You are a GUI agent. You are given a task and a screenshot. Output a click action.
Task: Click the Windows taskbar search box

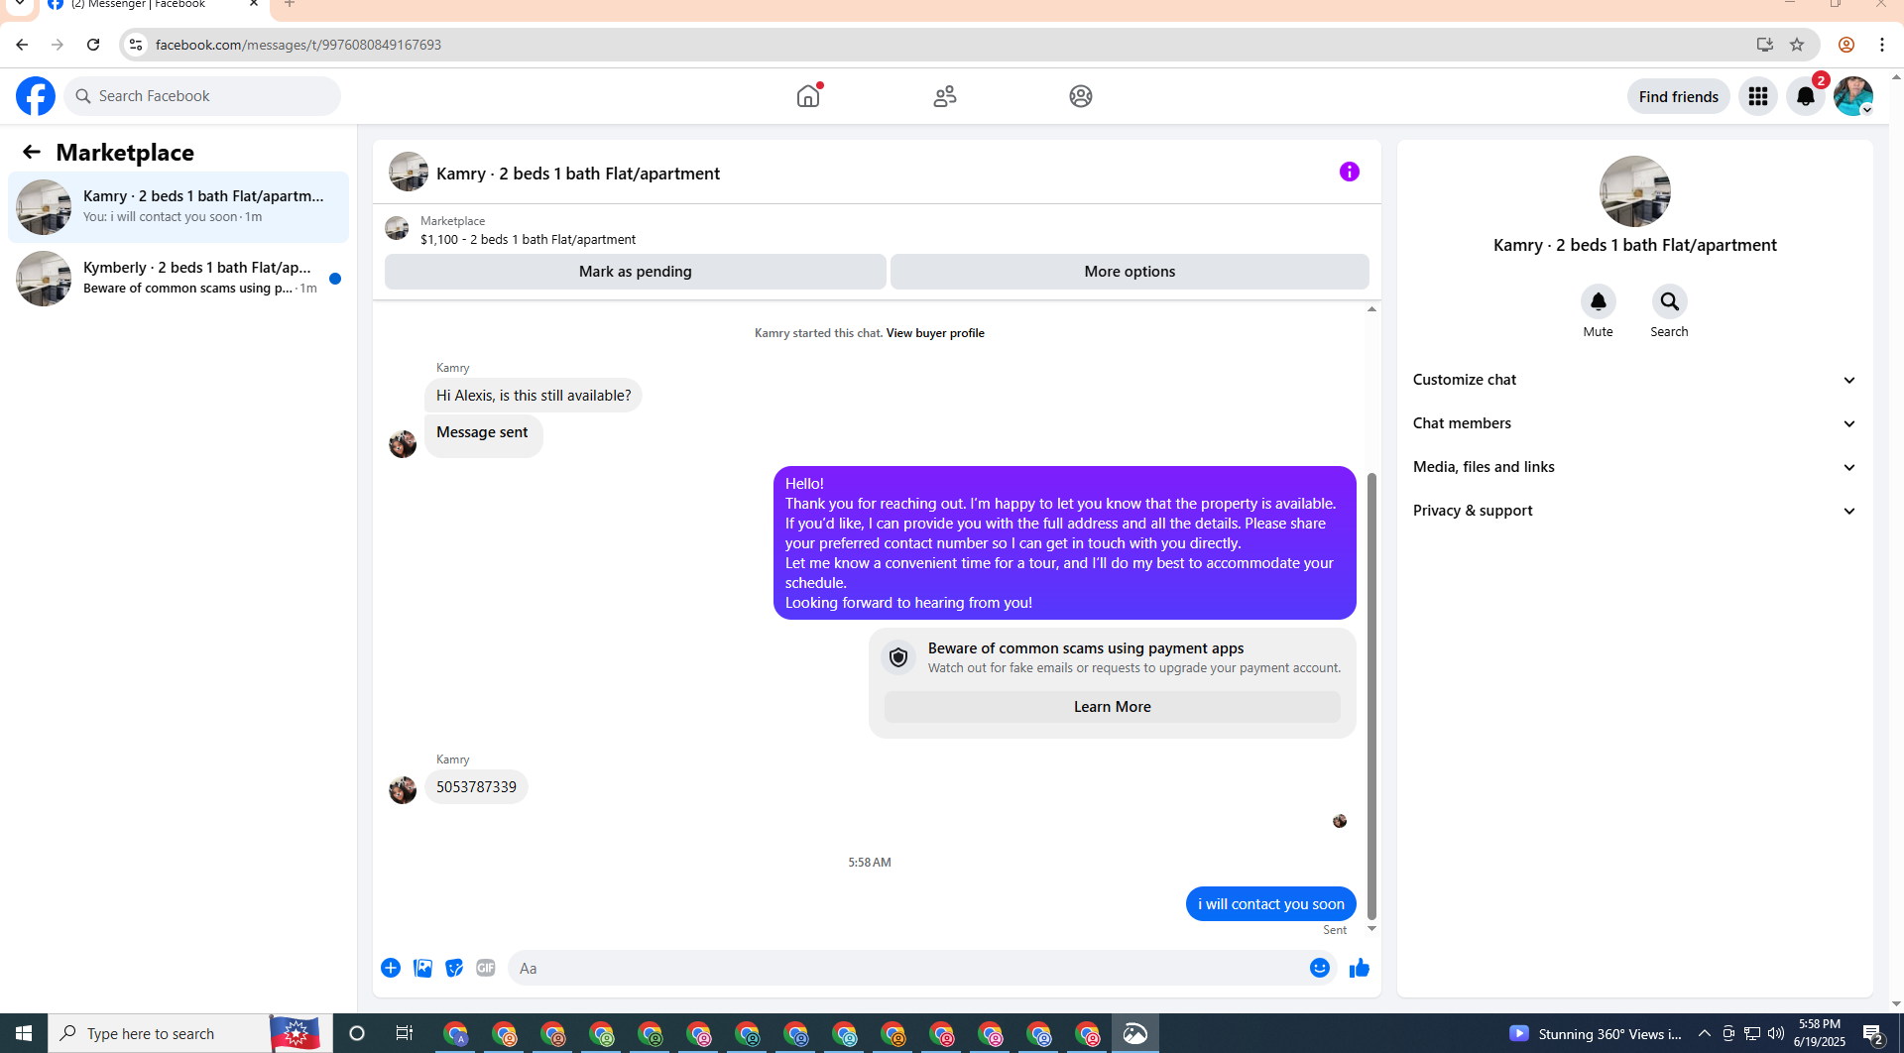click(x=159, y=1033)
